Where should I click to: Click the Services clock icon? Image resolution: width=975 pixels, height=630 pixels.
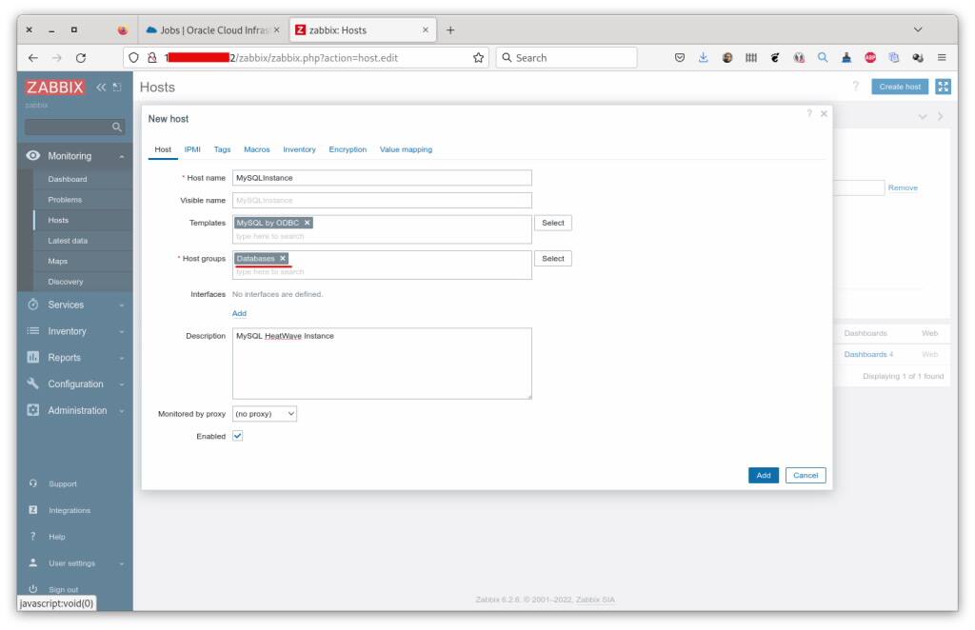[33, 305]
